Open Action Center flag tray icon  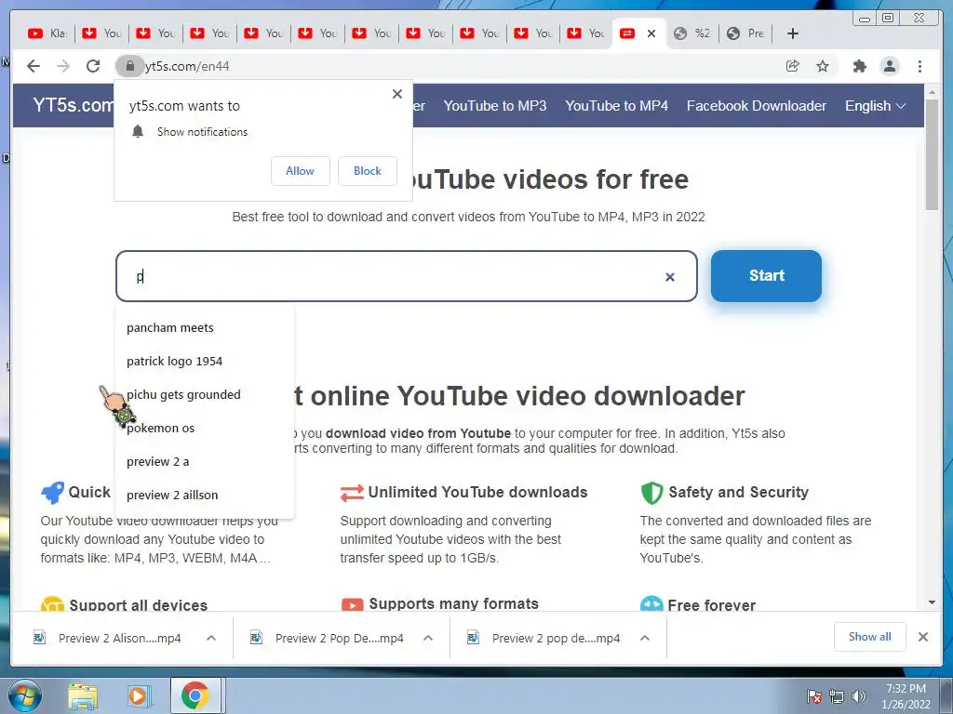(814, 696)
